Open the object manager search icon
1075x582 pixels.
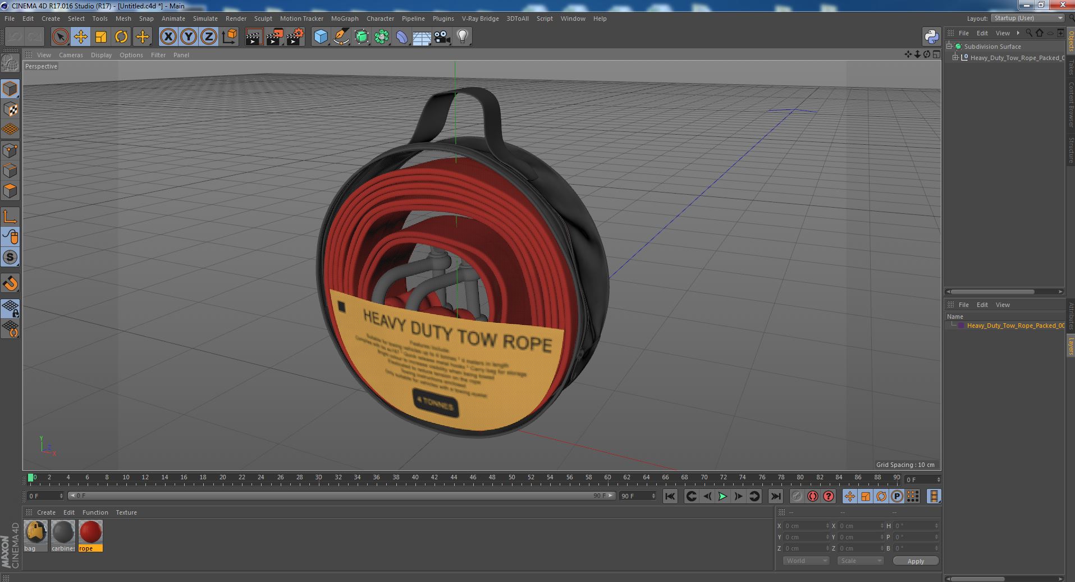point(1029,33)
